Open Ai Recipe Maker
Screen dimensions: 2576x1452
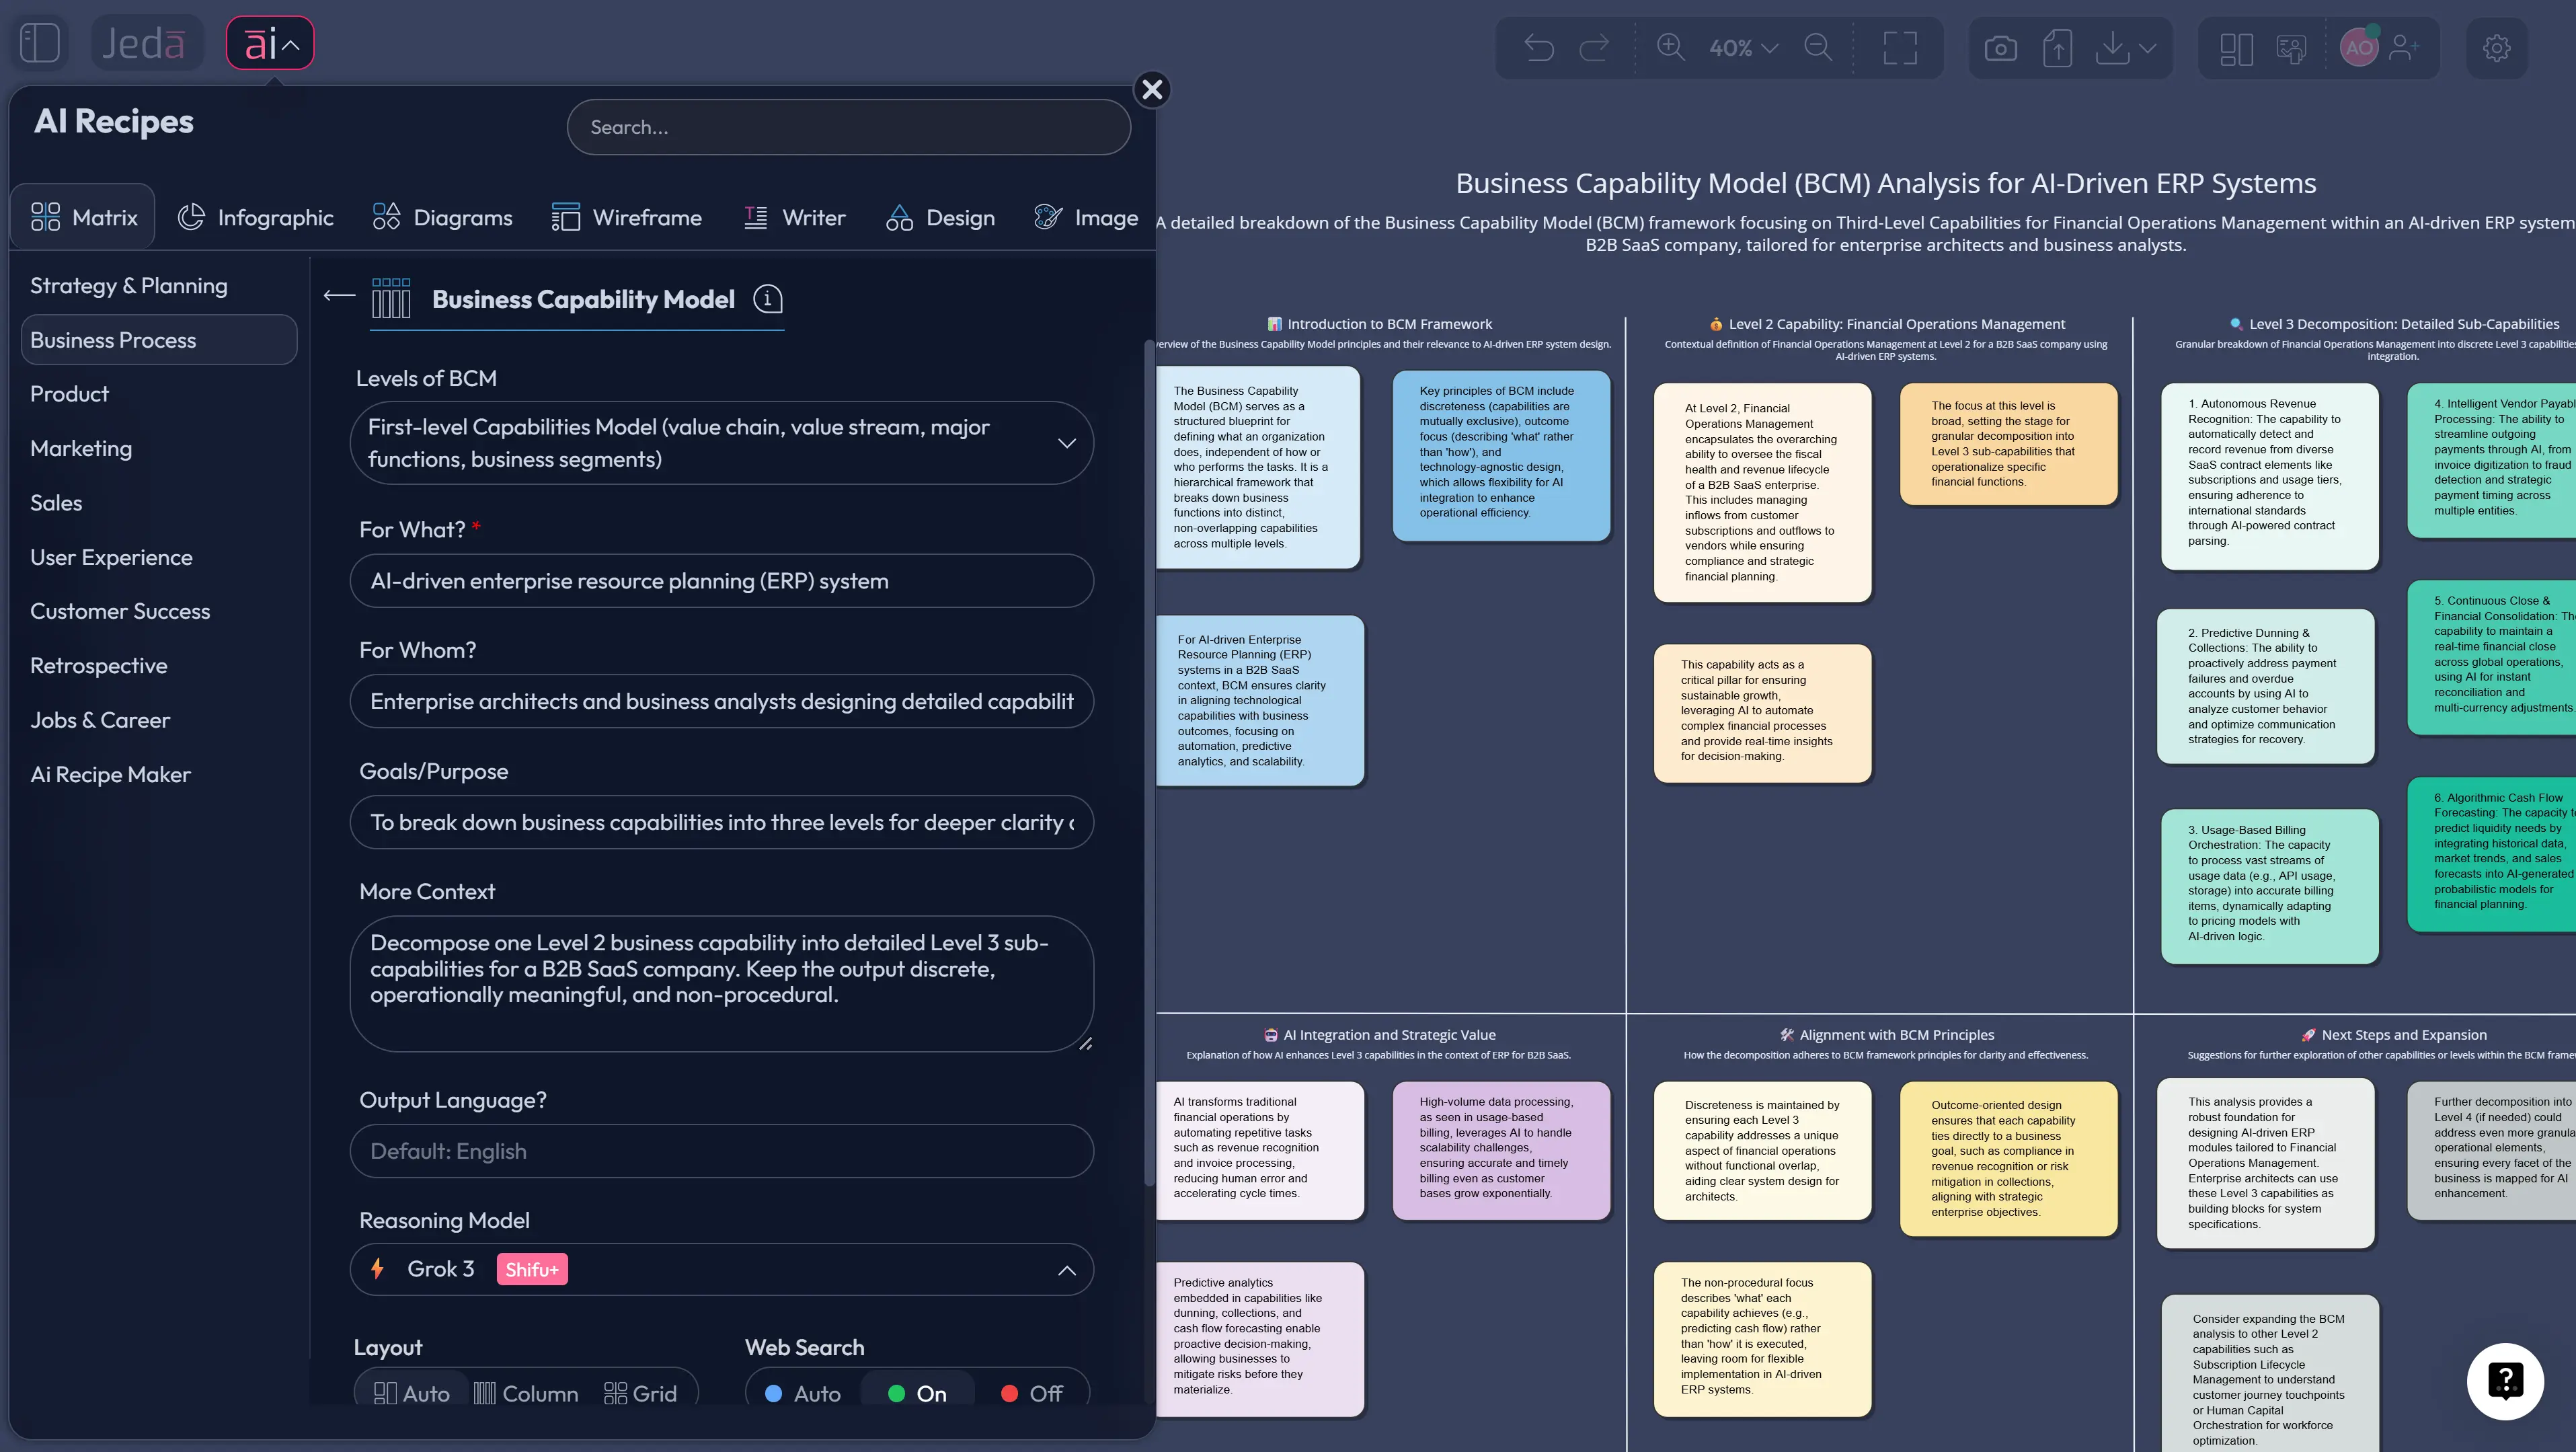[x=110, y=774]
